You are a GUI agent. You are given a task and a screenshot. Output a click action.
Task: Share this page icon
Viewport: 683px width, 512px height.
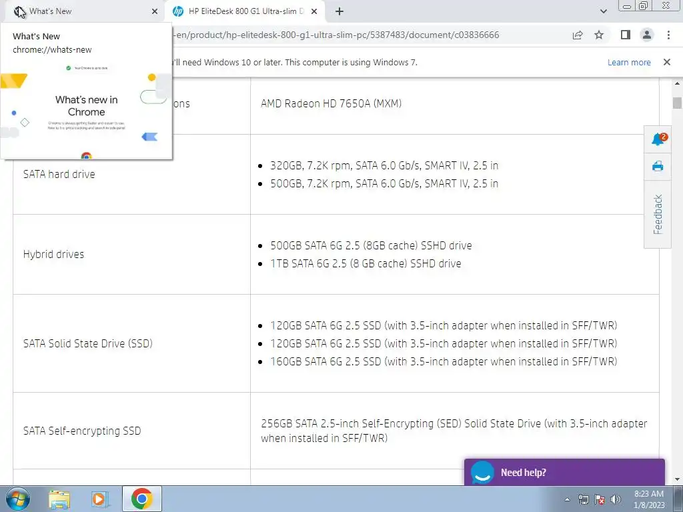pos(578,35)
